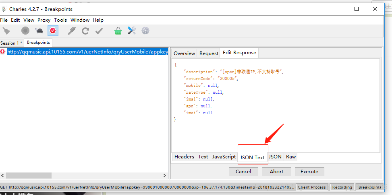The height and width of the screenshot is (195, 392).
Task: Switch to the Text view tab
Action: click(203, 156)
